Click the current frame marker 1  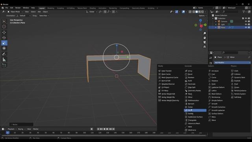click(7, 133)
